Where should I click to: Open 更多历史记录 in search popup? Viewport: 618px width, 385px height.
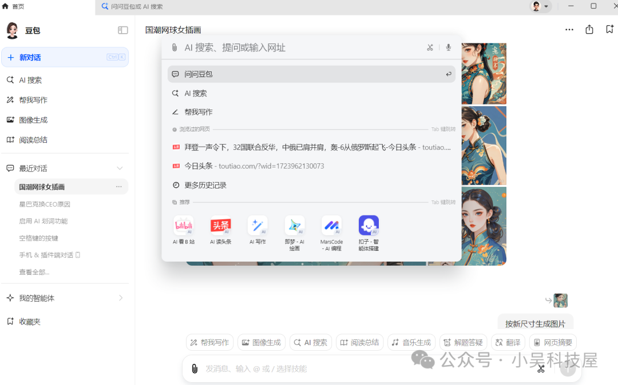(x=205, y=186)
